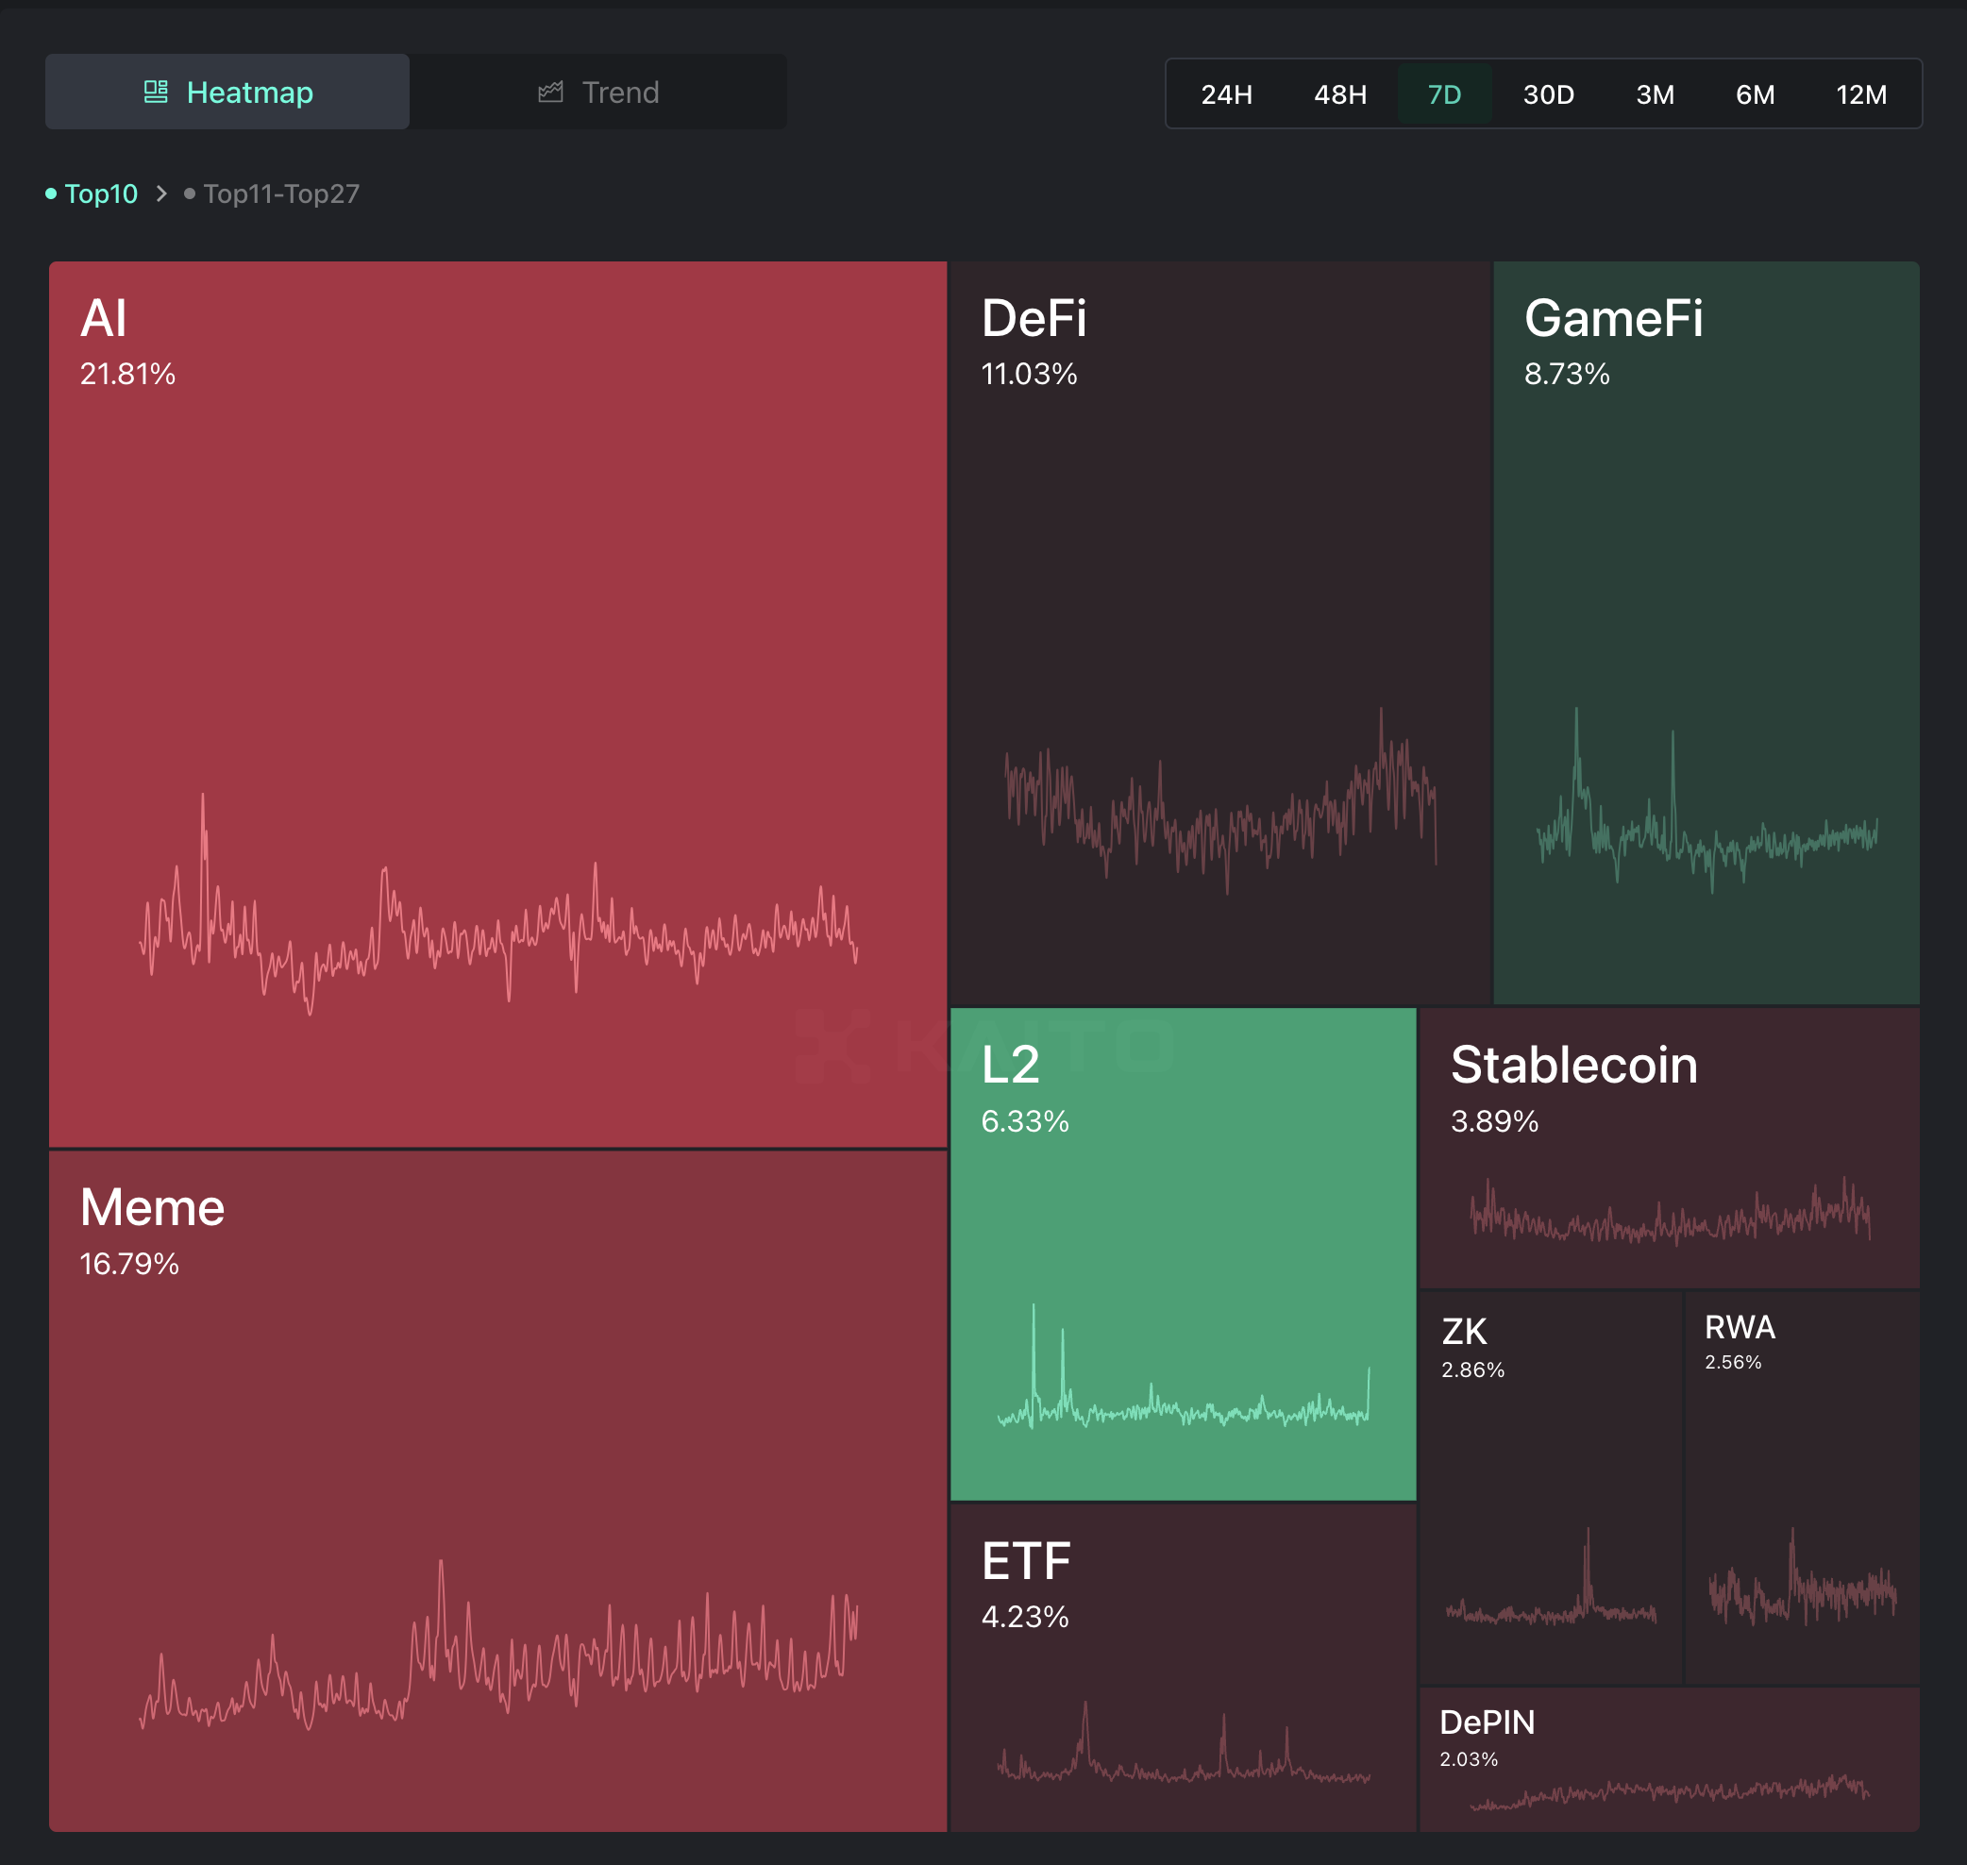Screen dimensions: 1967x1865
Task: Select the 6M time range
Action: point(1756,94)
